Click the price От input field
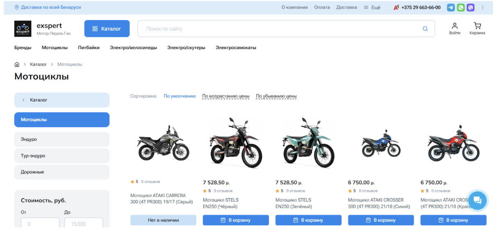Screen dimensions: 493x231 (40, 222)
